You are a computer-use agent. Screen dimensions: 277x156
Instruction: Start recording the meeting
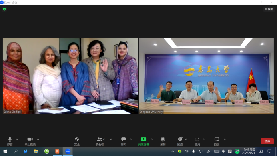pos(163,141)
